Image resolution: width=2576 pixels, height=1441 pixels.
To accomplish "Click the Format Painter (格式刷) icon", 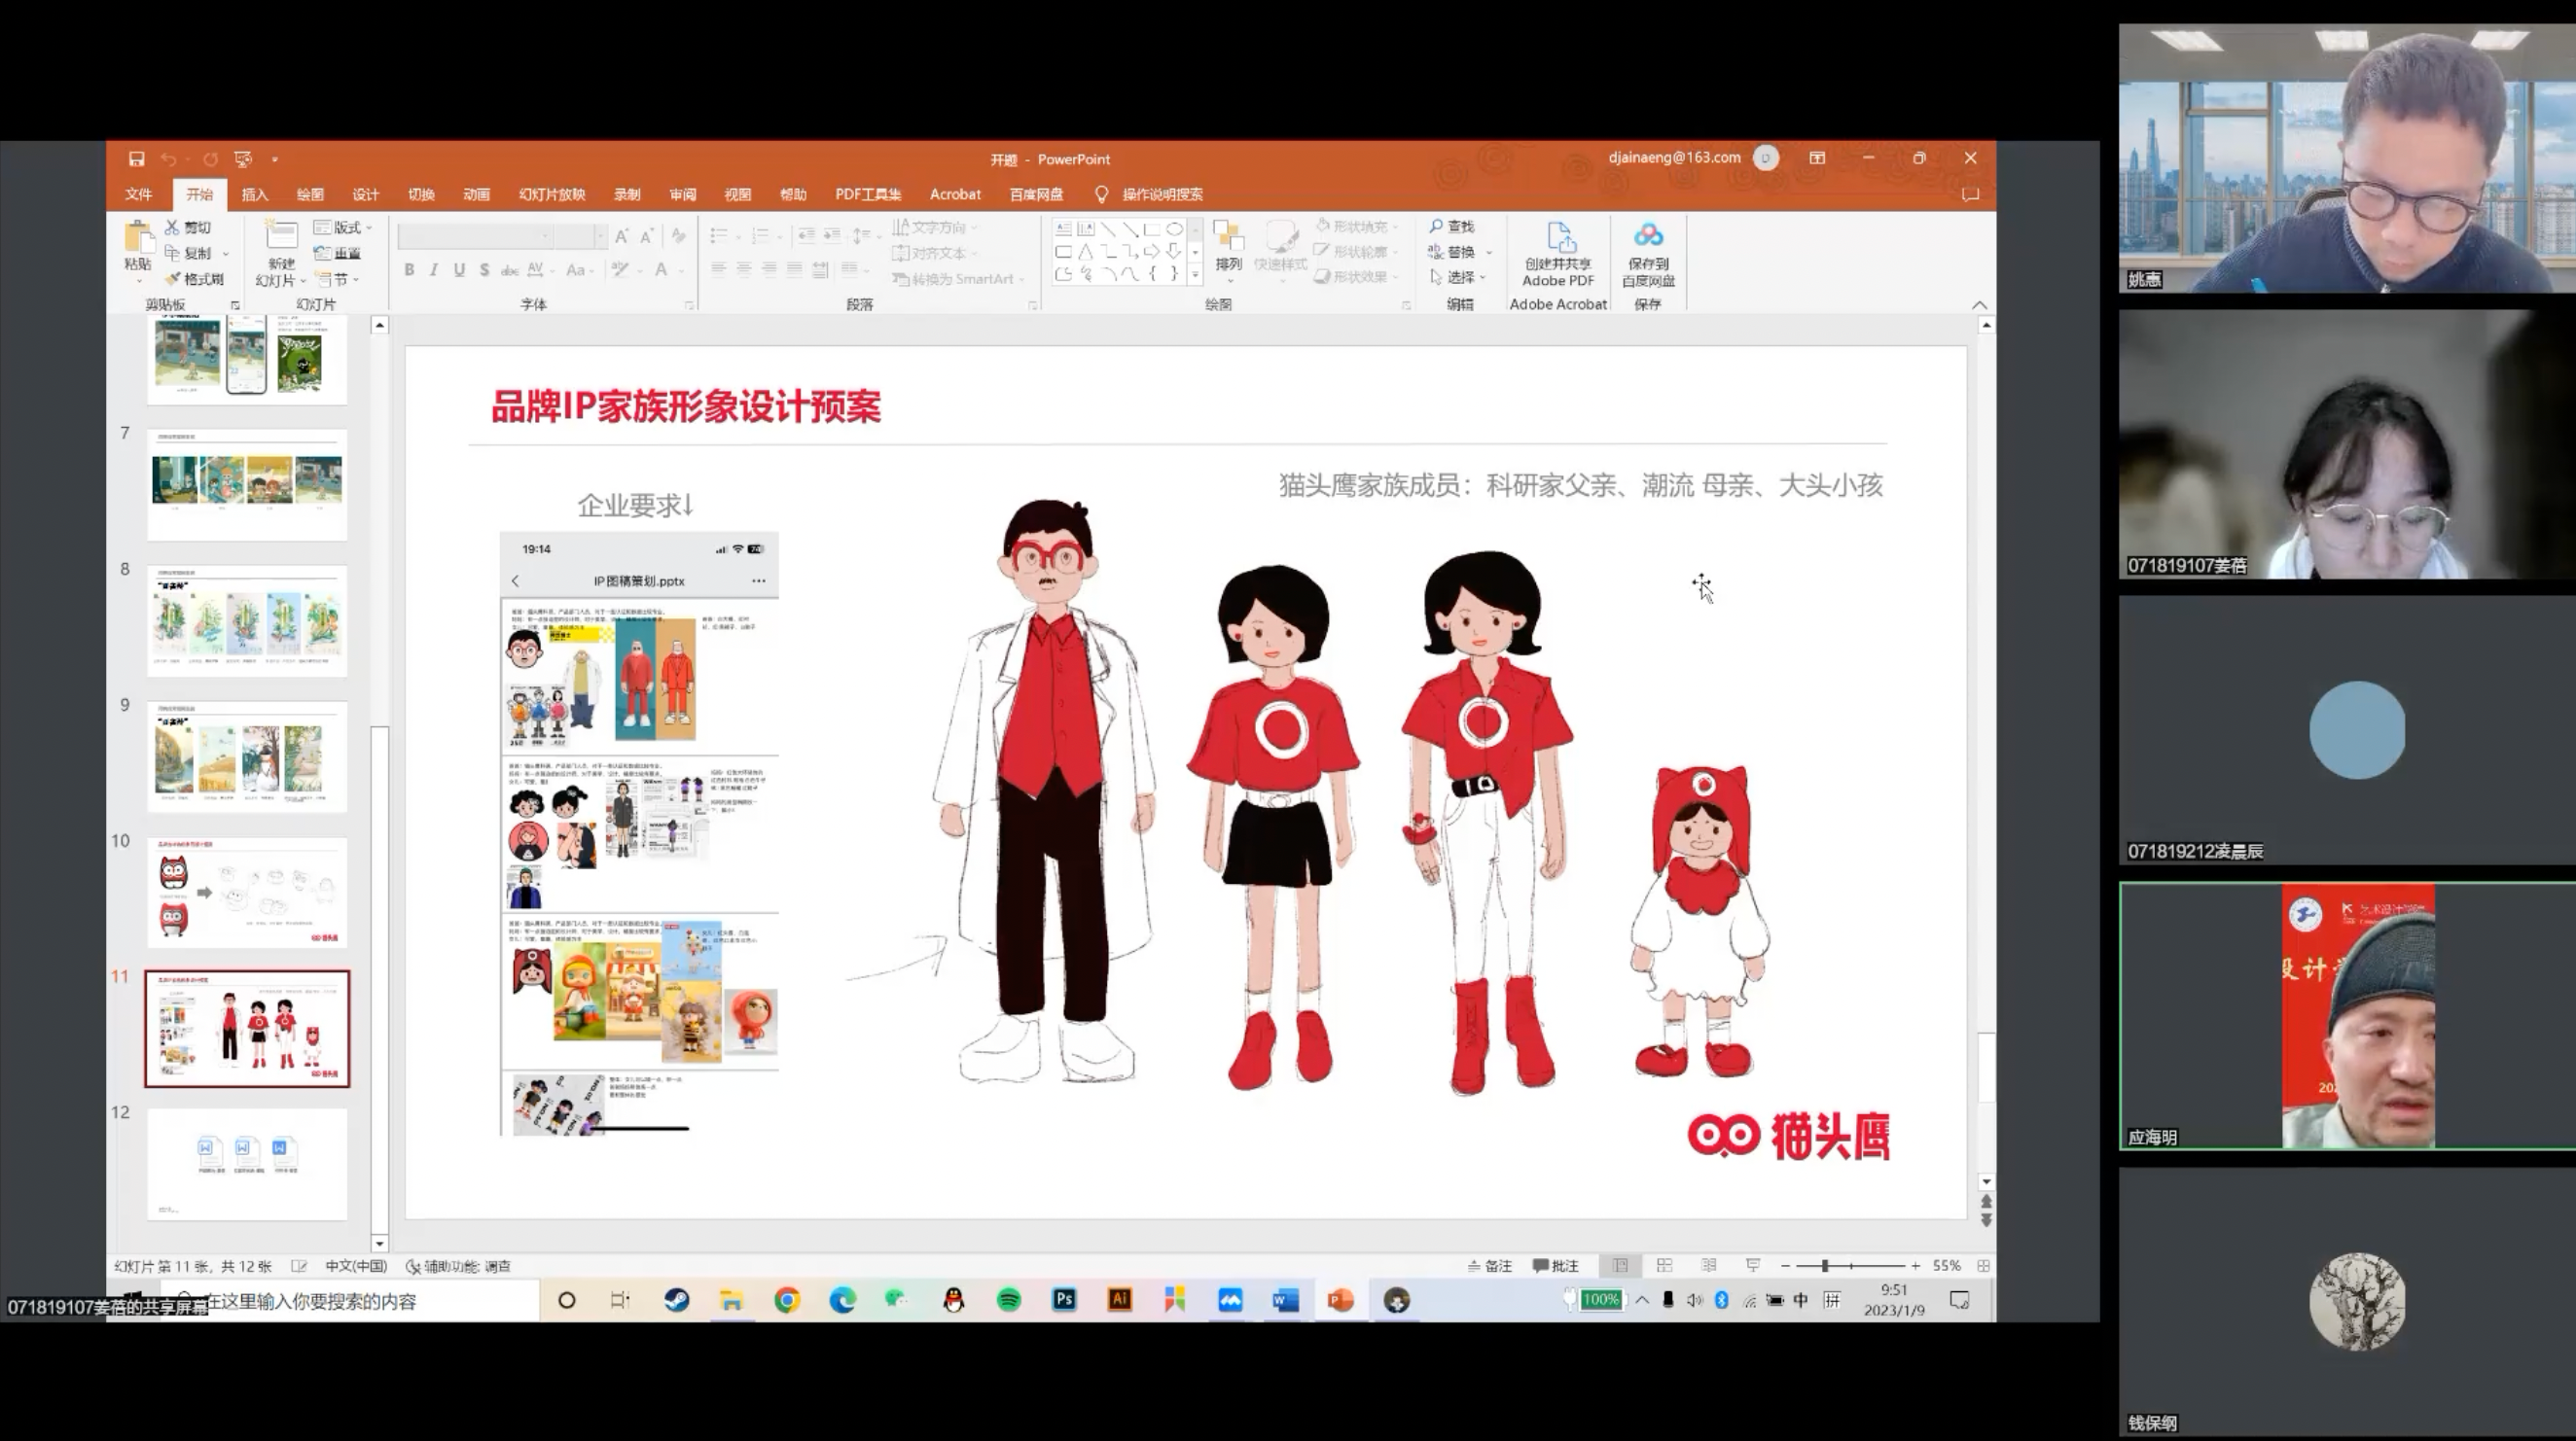I will point(174,279).
